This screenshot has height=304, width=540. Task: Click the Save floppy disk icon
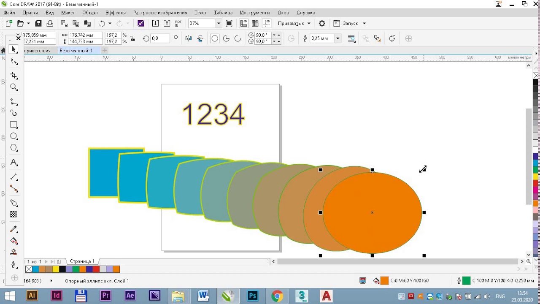click(x=38, y=23)
